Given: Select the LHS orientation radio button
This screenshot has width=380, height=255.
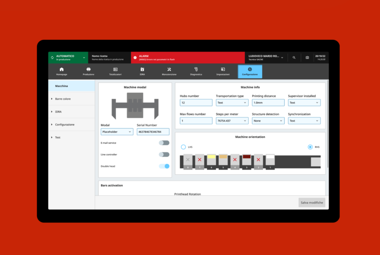Looking at the screenshot, I should tap(183, 147).
